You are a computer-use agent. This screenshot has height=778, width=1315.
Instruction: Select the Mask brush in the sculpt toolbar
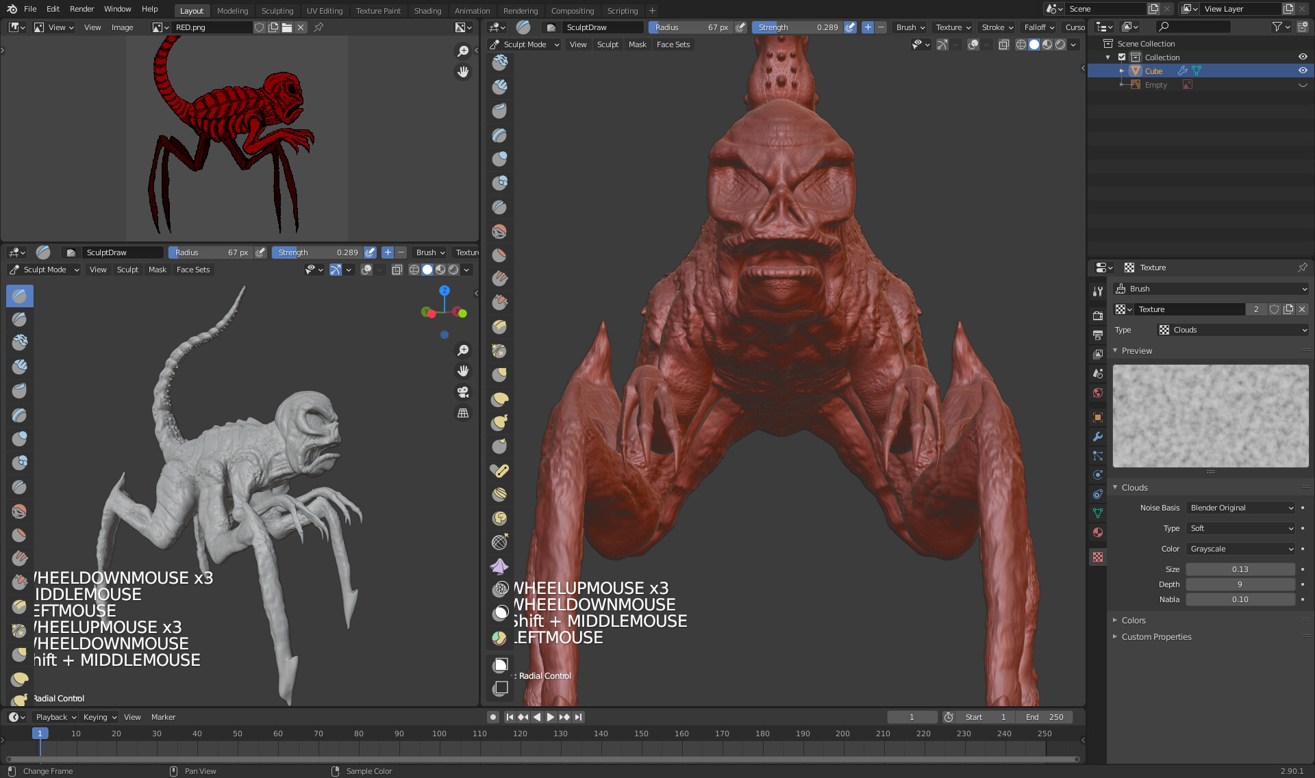click(499, 613)
